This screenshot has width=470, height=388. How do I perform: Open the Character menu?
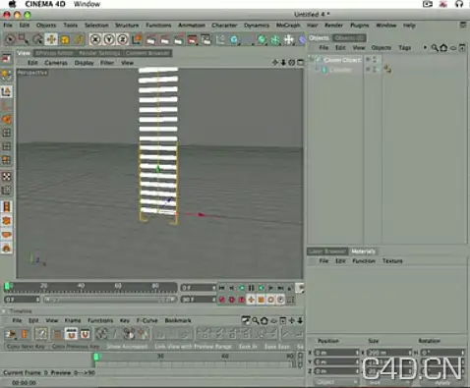(x=224, y=26)
